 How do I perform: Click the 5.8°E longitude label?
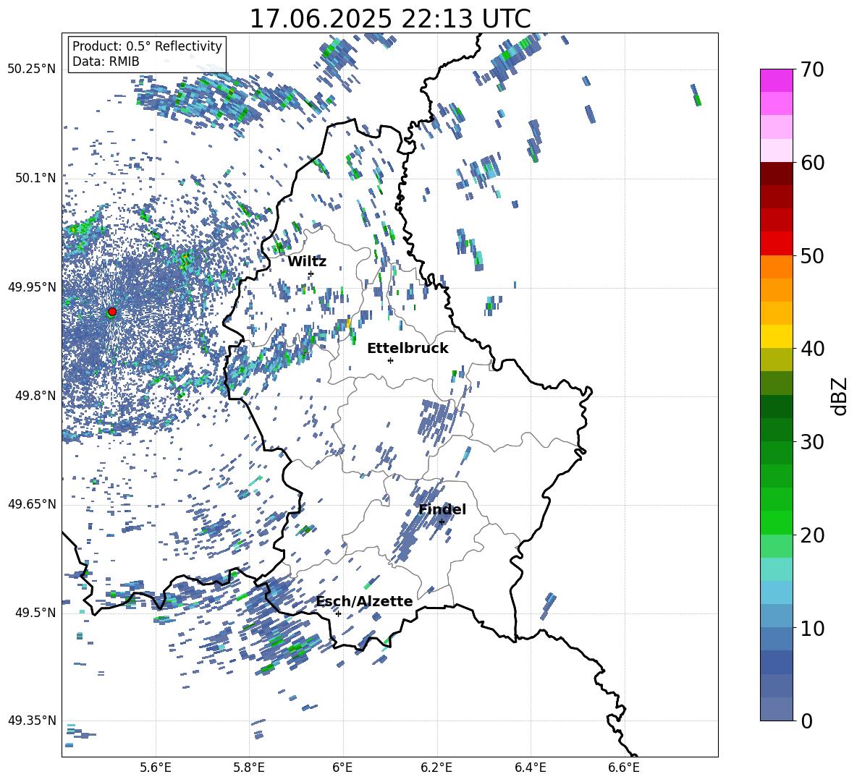click(x=249, y=768)
